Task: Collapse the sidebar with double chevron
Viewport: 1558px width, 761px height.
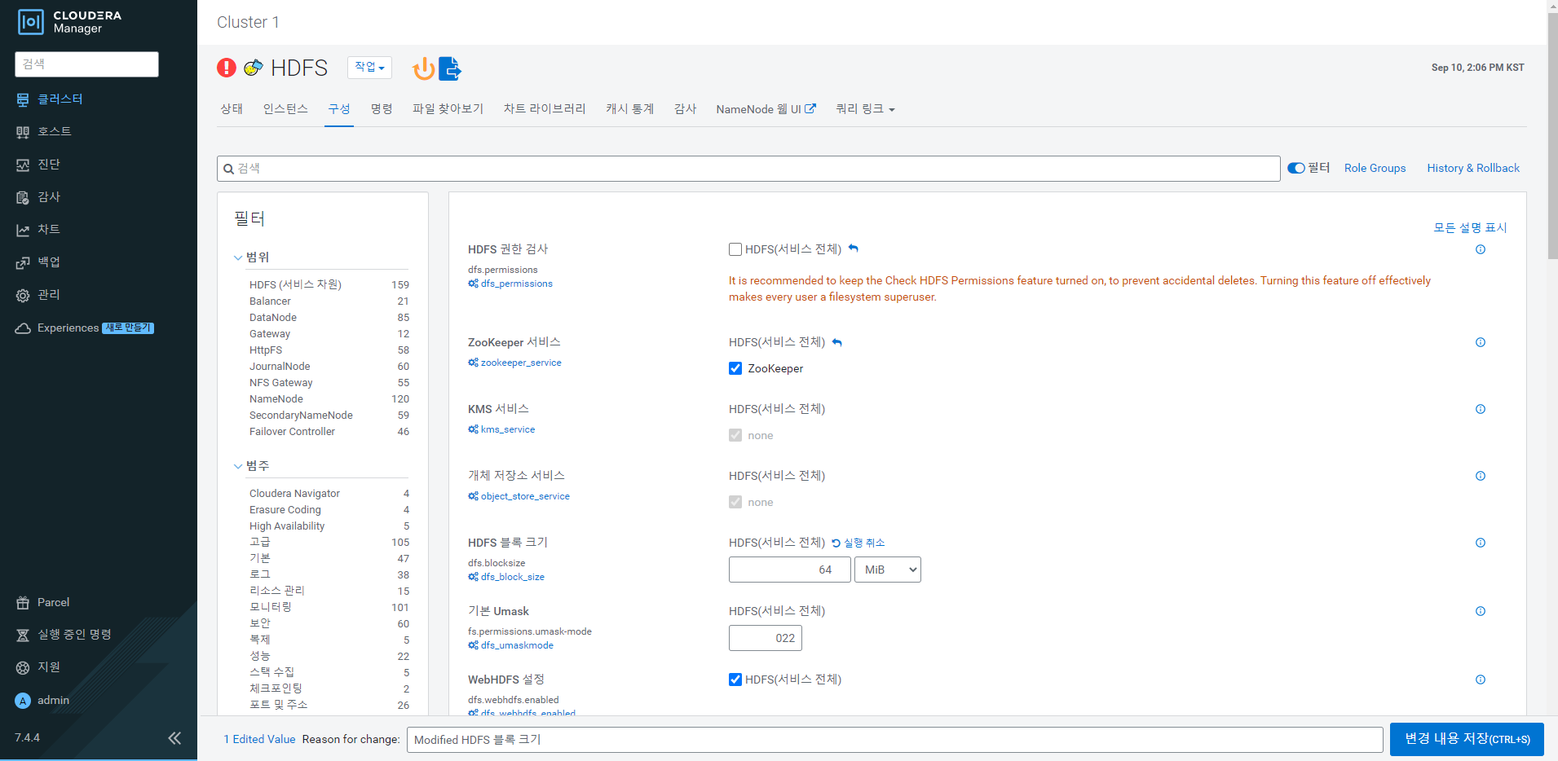Action: 174,738
